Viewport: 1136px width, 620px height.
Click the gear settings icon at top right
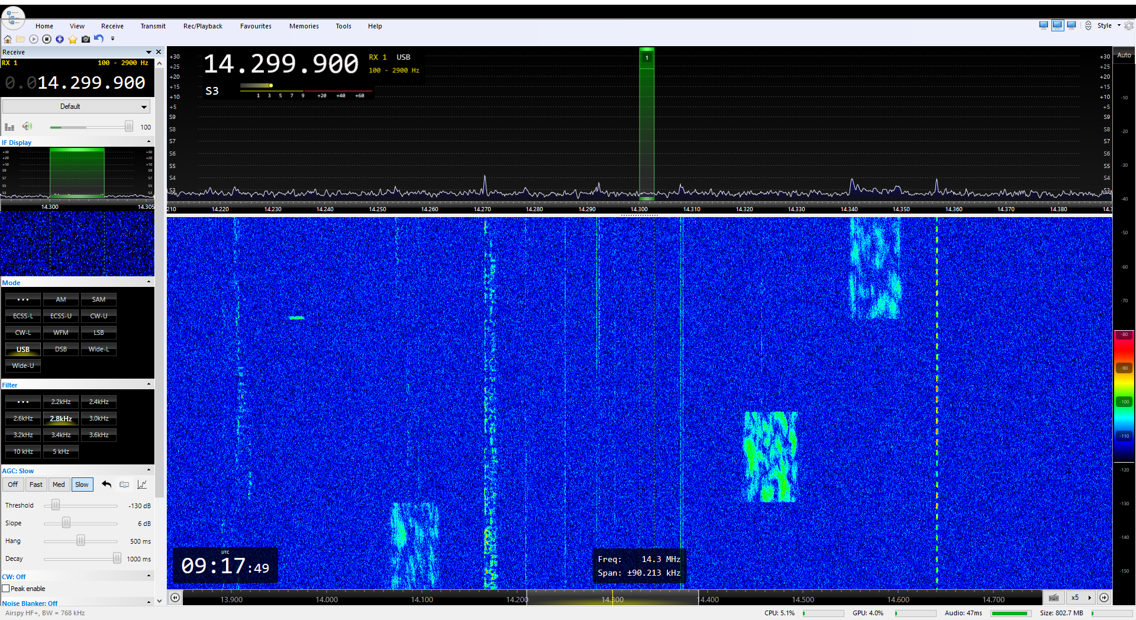[1129, 25]
